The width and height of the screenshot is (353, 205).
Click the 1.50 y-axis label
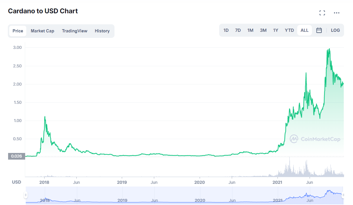[x=17, y=102]
